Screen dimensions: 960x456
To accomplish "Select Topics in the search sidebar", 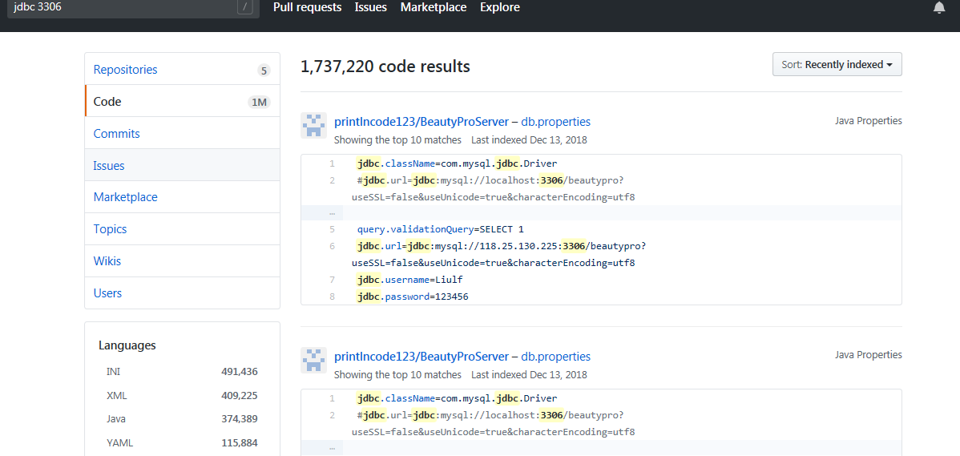I will (182, 229).
